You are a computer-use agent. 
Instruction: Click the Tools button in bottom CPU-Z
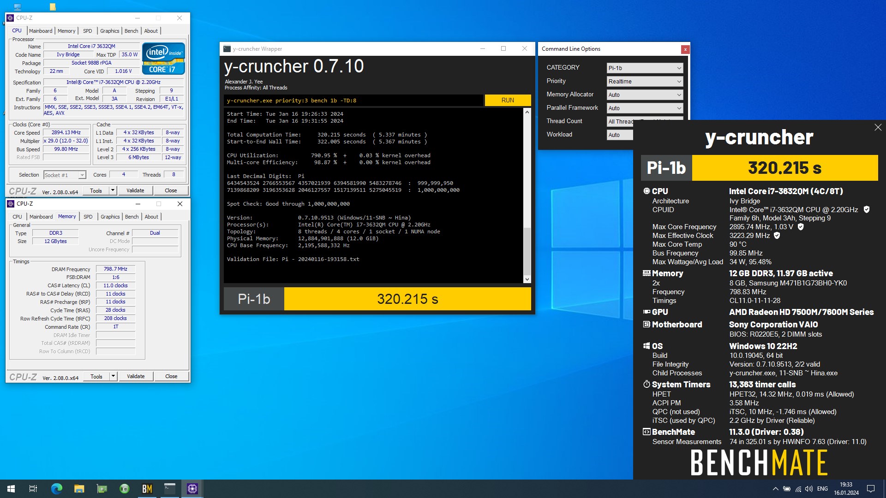tap(96, 376)
